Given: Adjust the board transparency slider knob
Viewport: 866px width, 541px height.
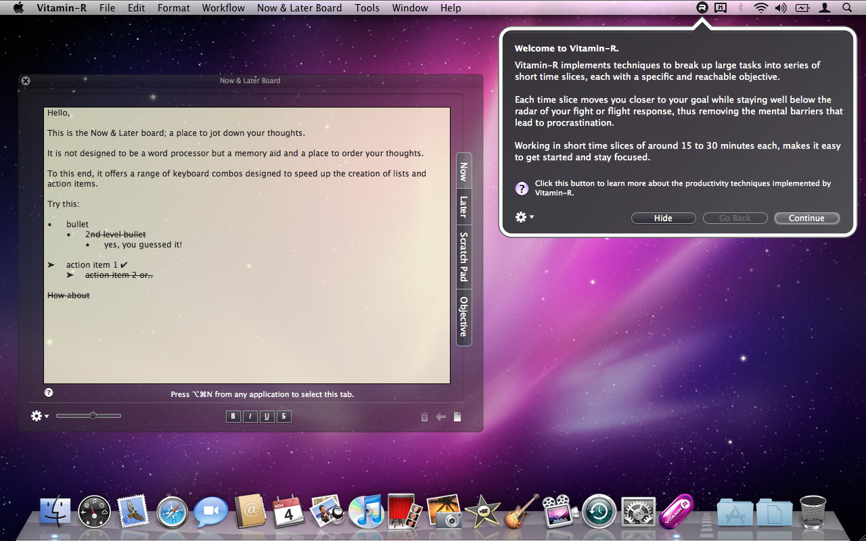Looking at the screenshot, I should pyautogui.click(x=93, y=416).
